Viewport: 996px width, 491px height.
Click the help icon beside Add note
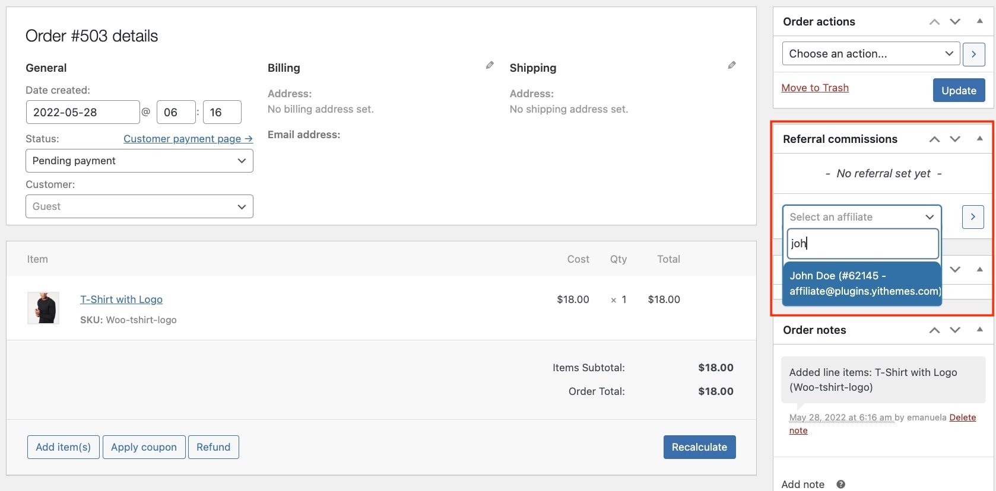(x=840, y=484)
